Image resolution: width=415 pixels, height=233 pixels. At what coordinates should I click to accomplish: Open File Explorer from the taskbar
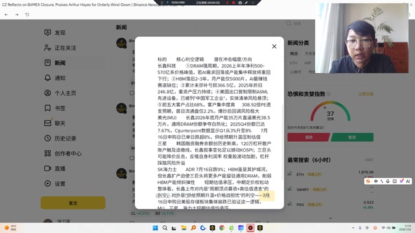point(184,228)
